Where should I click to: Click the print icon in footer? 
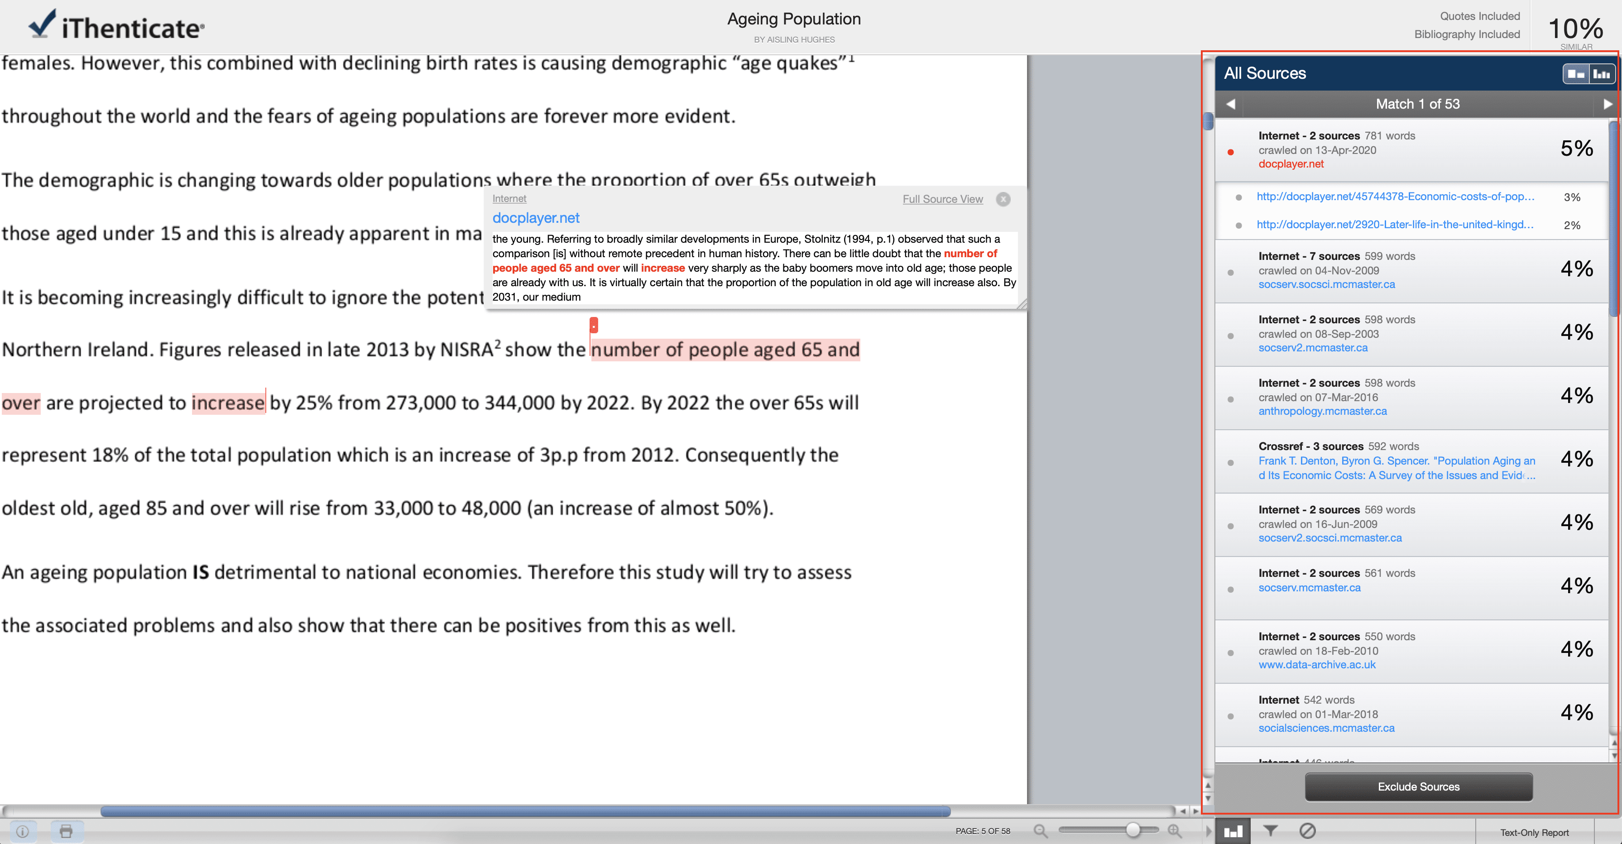66,831
